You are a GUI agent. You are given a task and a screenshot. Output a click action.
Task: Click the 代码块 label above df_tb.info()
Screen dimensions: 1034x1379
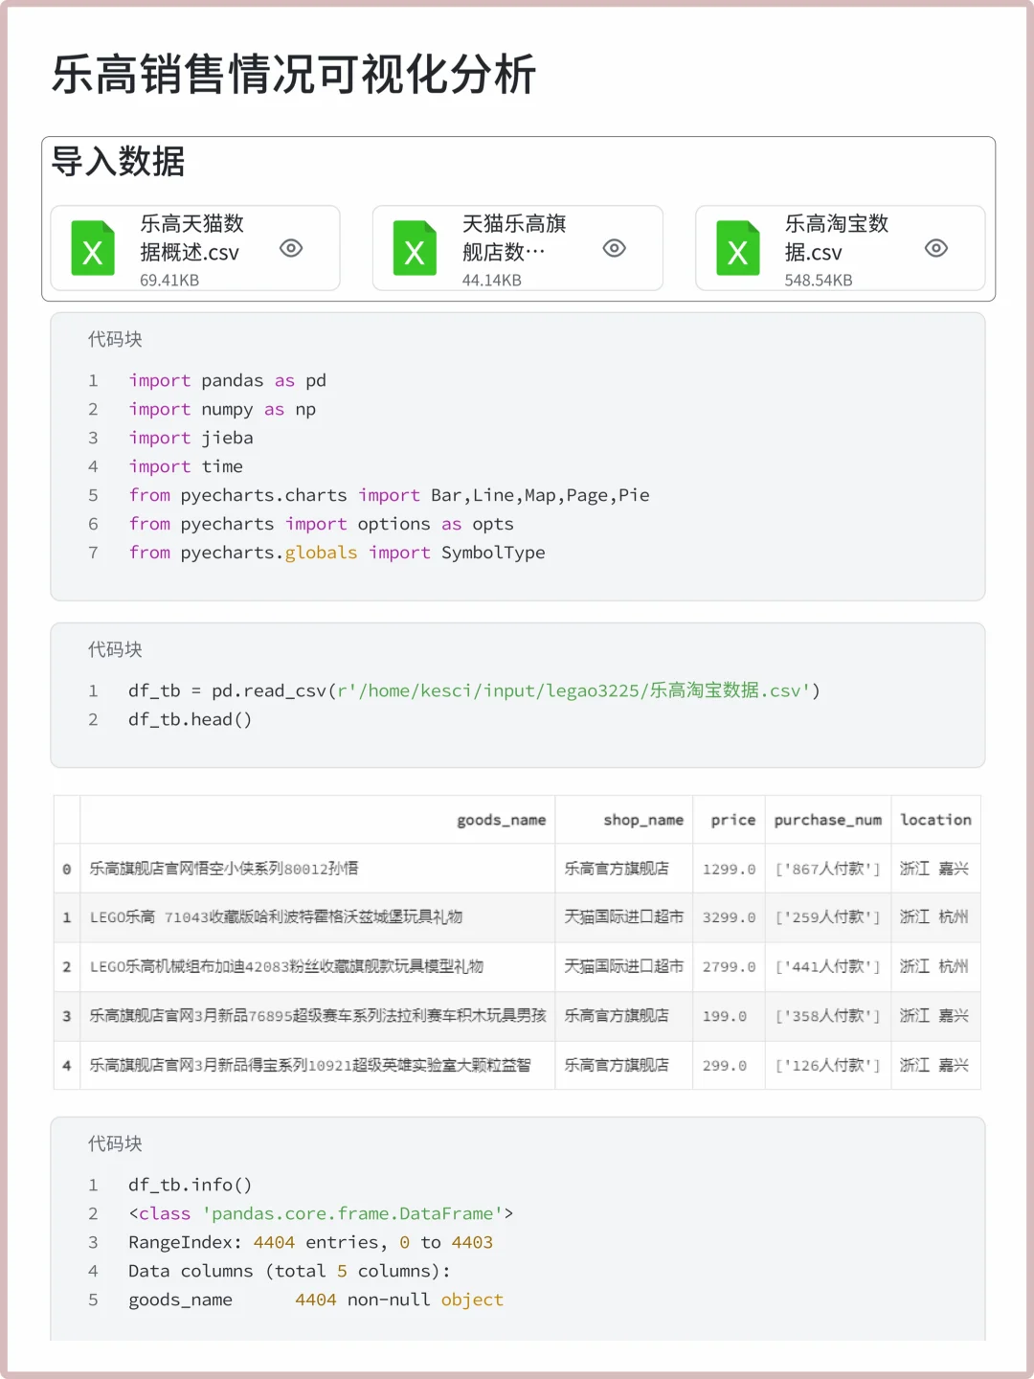coord(115,1143)
